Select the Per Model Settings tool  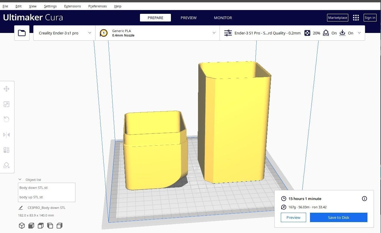[6, 150]
